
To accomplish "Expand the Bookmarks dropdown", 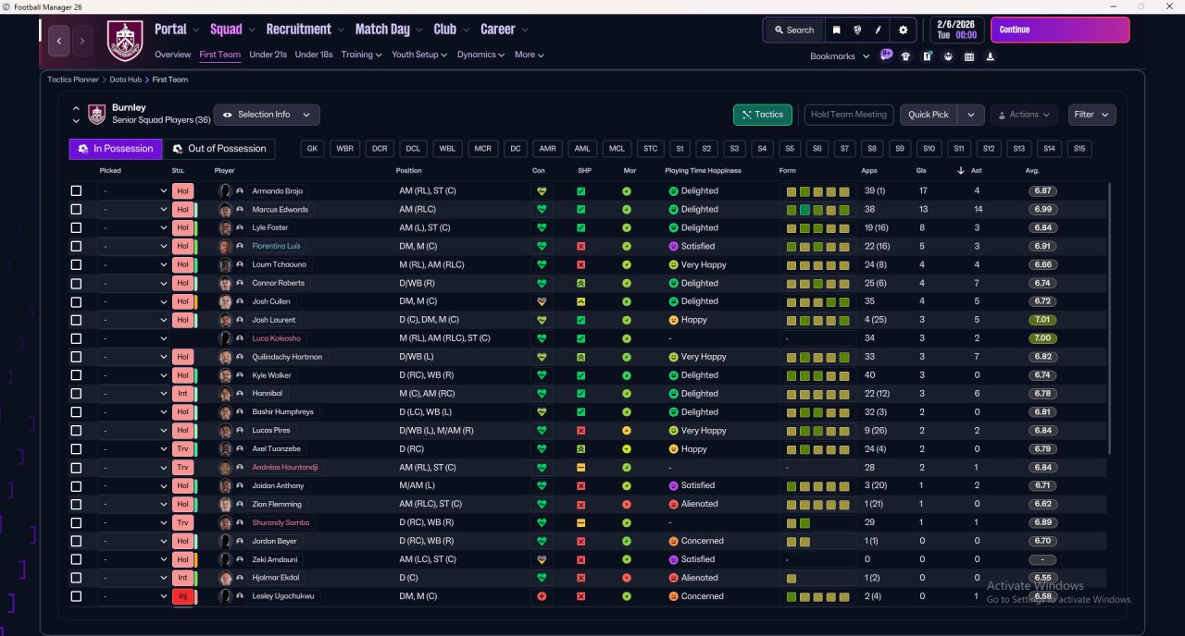I will pyautogui.click(x=840, y=56).
